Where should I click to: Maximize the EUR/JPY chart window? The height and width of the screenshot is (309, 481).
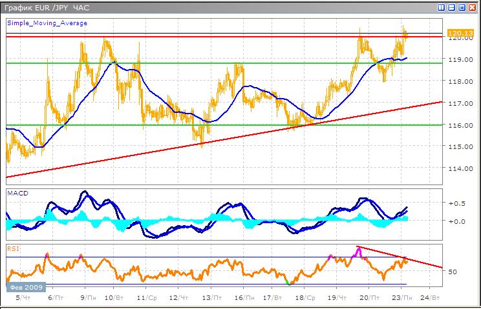point(462,8)
